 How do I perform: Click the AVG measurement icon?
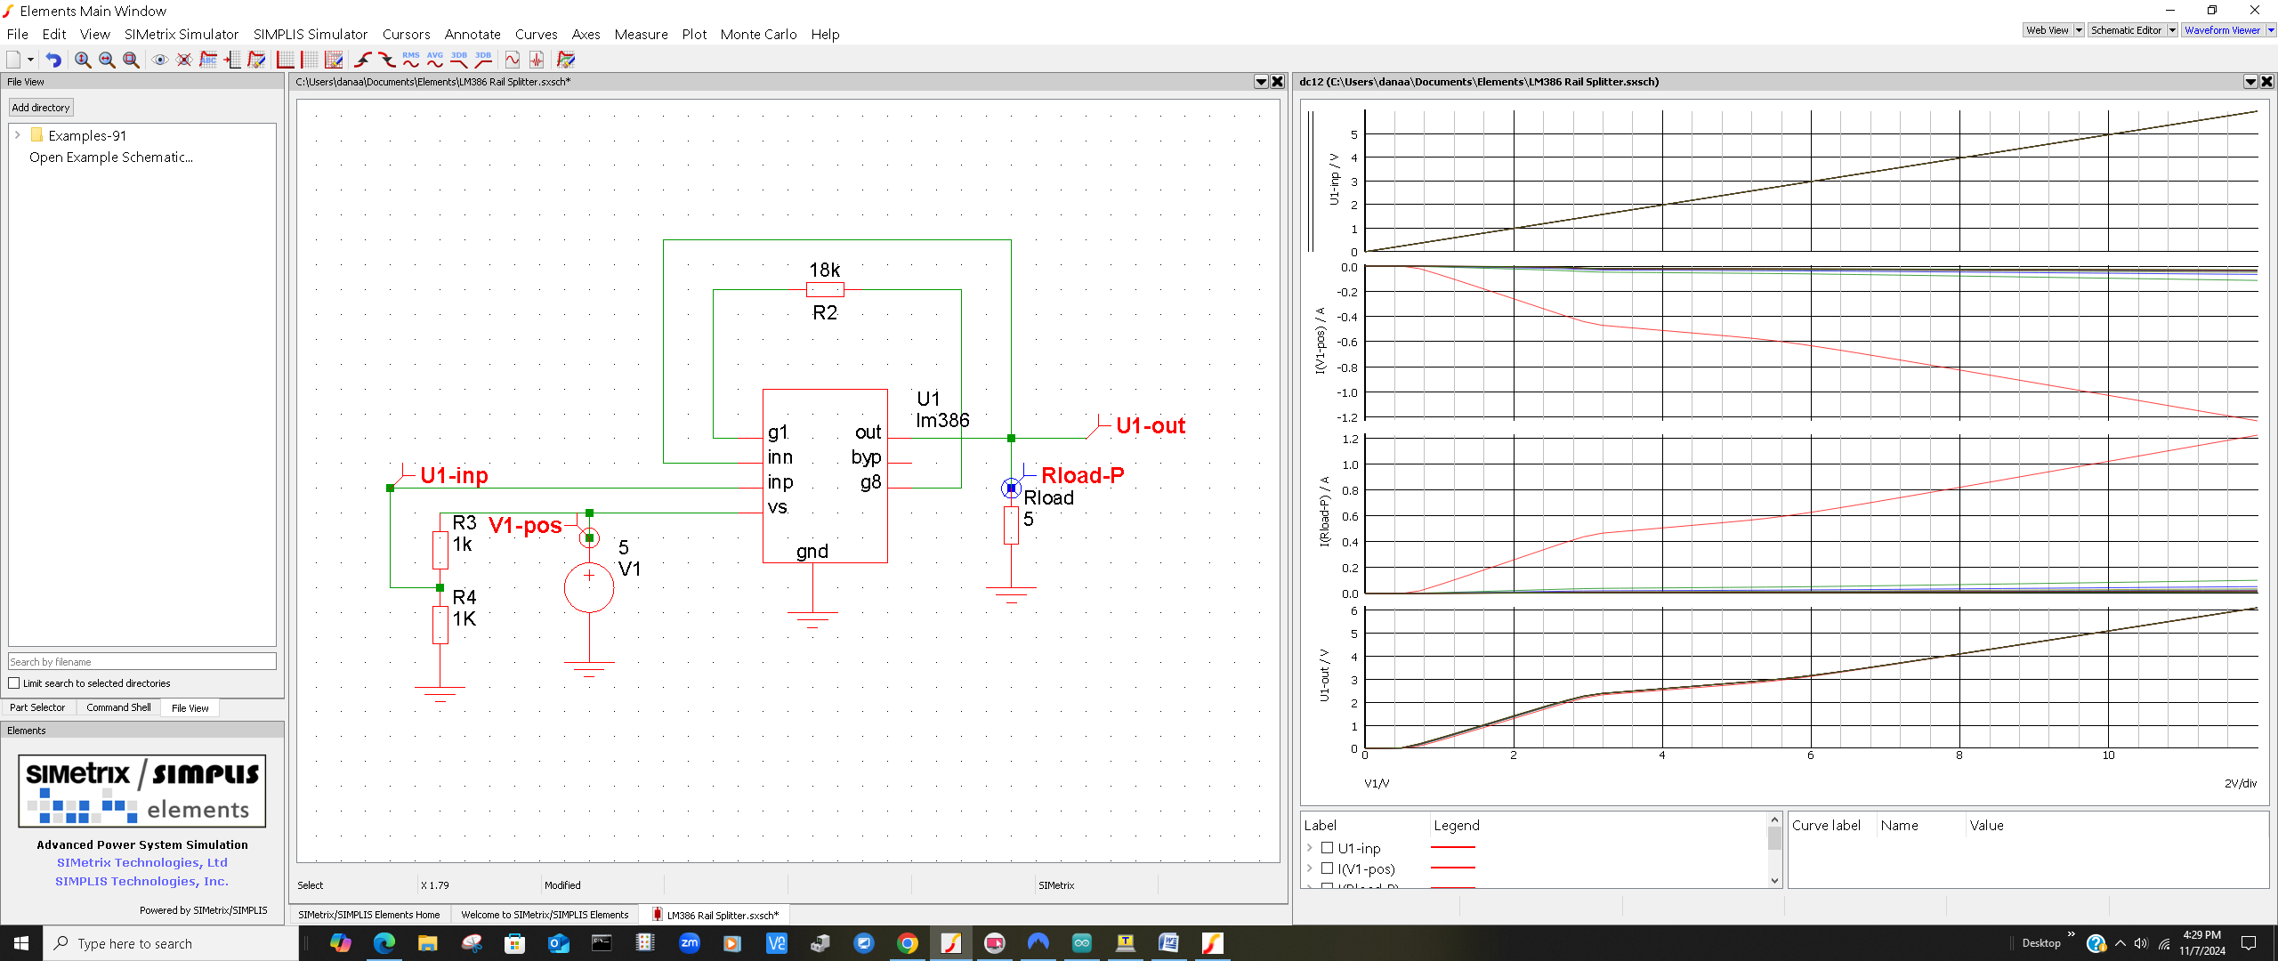pyautogui.click(x=435, y=60)
